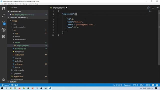Screen dimensions: 160x90
Task: Open angular.json in the file tree
Action: click(18, 76)
